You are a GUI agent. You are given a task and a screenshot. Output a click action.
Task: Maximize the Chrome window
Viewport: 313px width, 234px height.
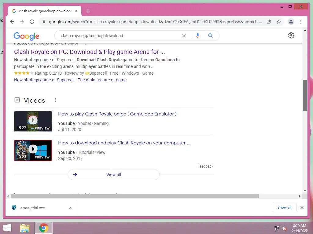[x=290, y=7]
